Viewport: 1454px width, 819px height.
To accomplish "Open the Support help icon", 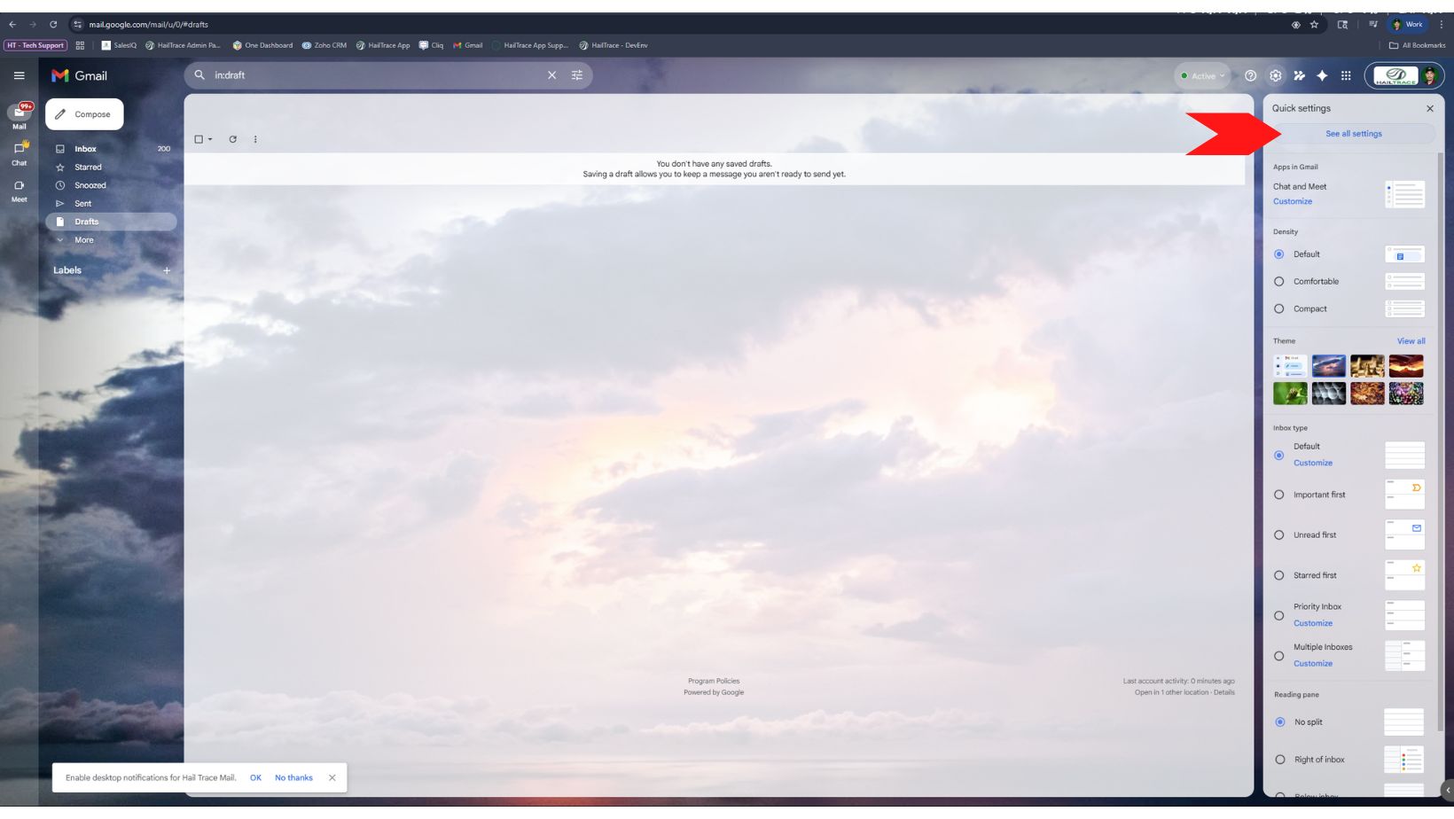I will [1251, 75].
